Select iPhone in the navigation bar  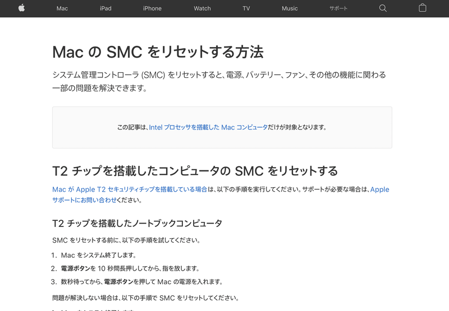152,8
